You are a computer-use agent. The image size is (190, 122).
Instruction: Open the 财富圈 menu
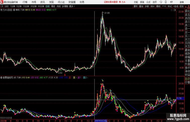tap(72, 2)
